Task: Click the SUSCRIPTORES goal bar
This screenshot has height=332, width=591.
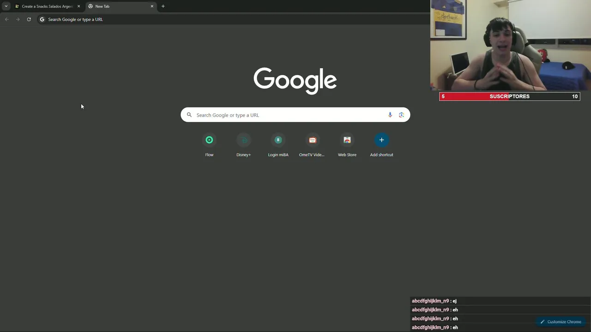Action: (x=510, y=96)
